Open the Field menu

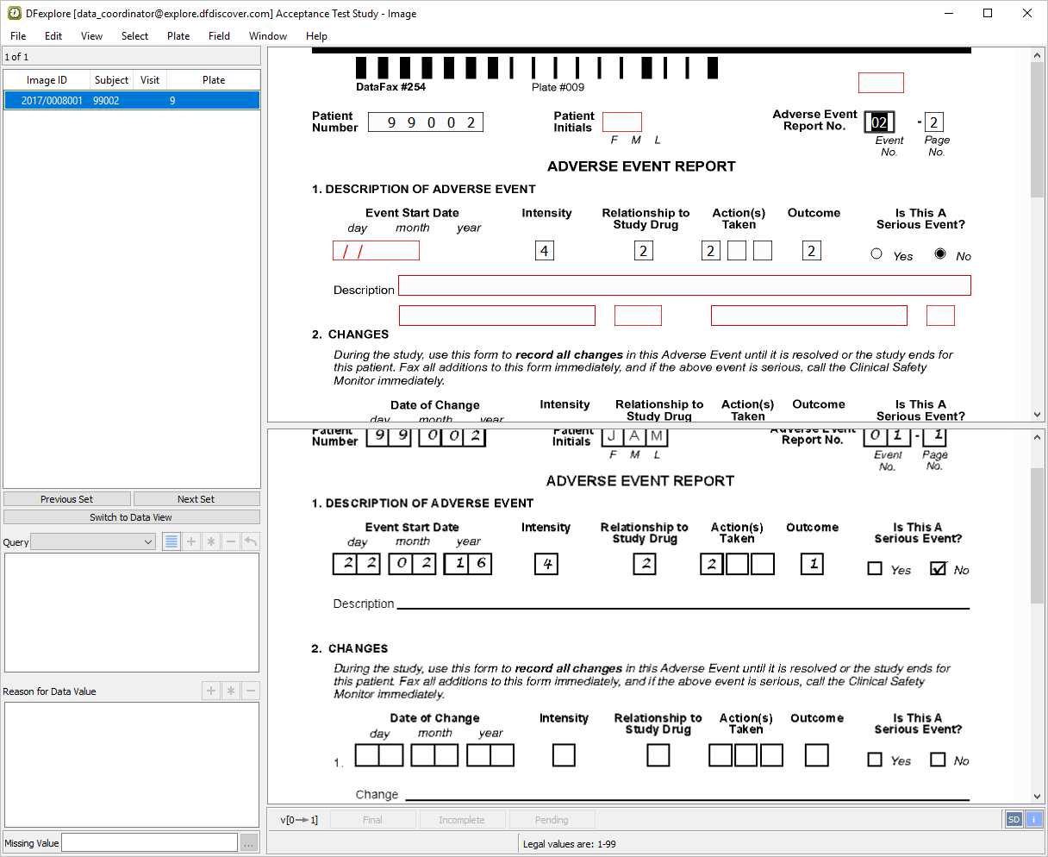(x=219, y=36)
